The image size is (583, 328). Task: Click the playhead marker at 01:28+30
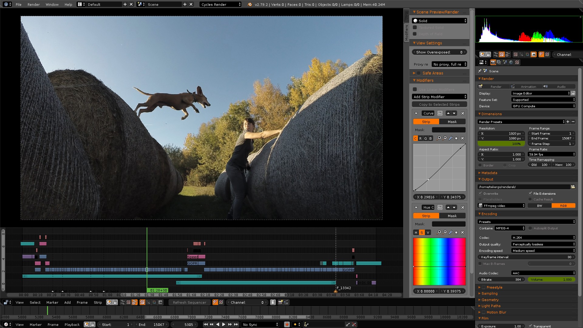pos(159,290)
